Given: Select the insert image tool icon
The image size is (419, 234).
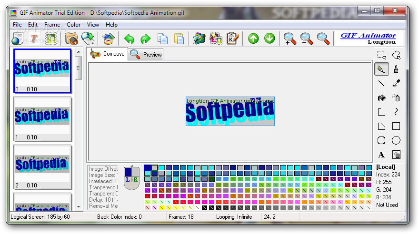Looking at the screenshot, I should (396, 155).
